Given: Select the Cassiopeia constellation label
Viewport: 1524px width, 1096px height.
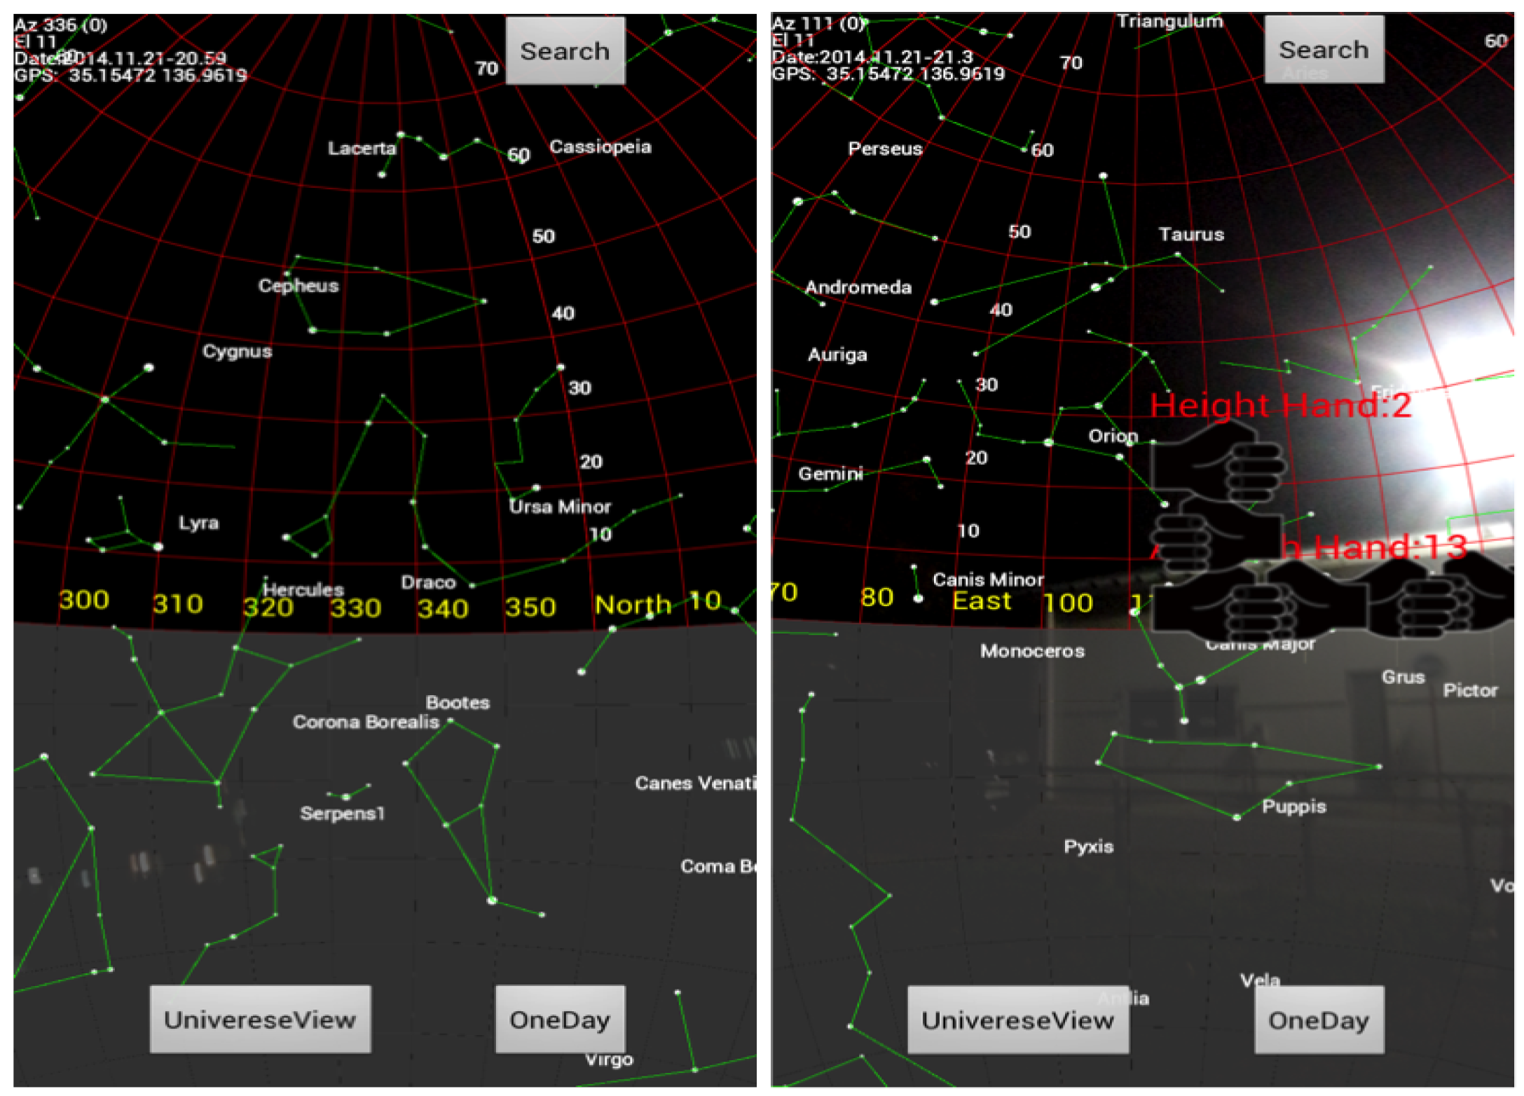Looking at the screenshot, I should (600, 146).
